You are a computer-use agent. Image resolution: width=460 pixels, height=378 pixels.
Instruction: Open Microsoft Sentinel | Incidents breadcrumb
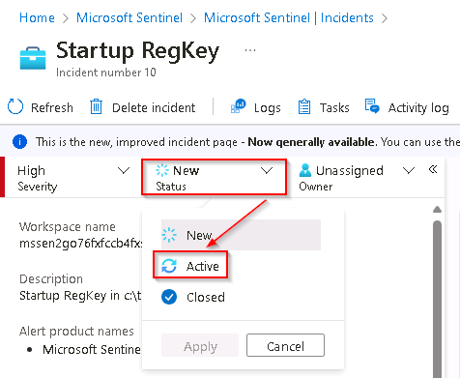coord(289,17)
